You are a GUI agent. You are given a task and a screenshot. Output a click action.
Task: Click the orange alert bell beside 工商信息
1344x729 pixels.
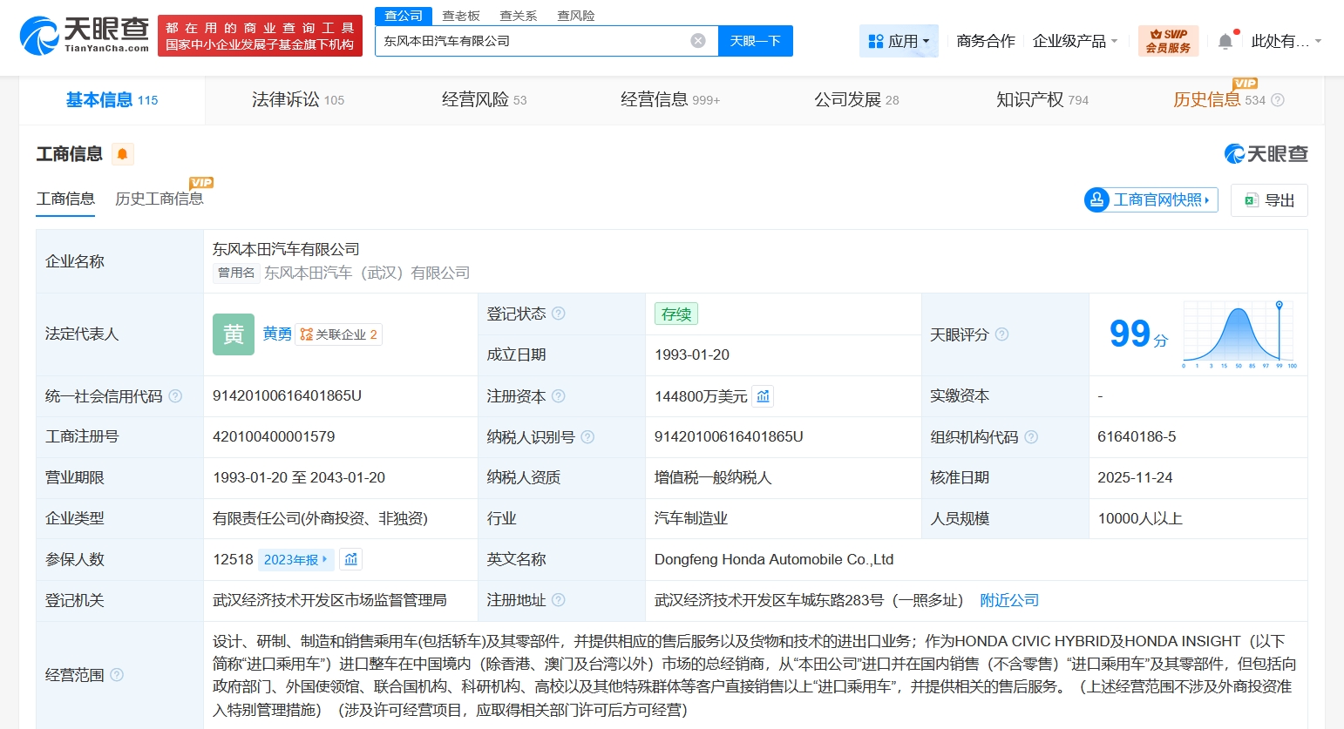pos(123,154)
